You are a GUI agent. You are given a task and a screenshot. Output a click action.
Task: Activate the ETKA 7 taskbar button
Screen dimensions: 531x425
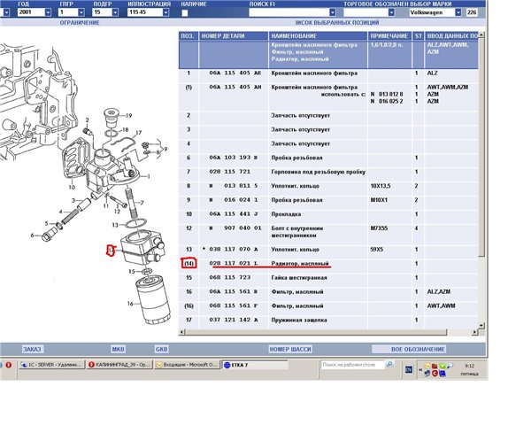tap(255, 365)
